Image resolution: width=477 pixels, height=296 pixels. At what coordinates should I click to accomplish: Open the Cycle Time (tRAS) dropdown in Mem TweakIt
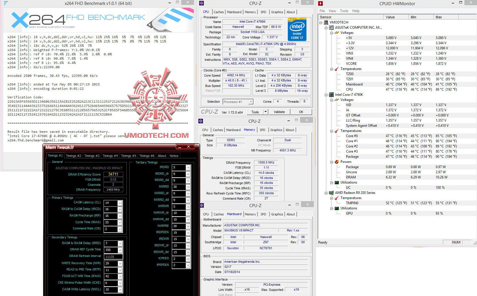(120, 223)
